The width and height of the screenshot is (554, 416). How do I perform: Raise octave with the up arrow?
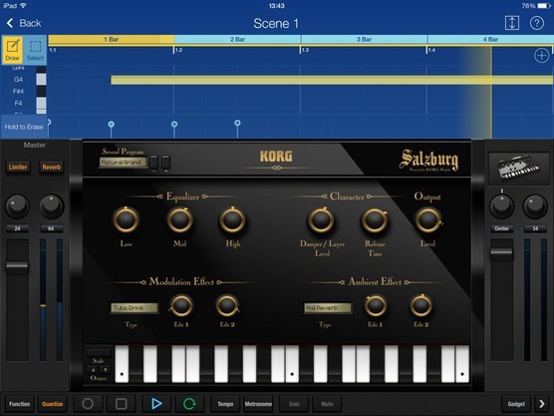point(106,370)
